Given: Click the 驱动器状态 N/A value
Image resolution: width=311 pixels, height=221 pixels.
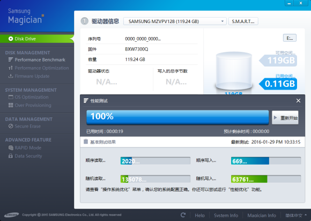Looking at the screenshot, I should (x=107, y=82).
